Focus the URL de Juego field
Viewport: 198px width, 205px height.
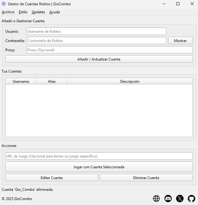pos(99,156)
